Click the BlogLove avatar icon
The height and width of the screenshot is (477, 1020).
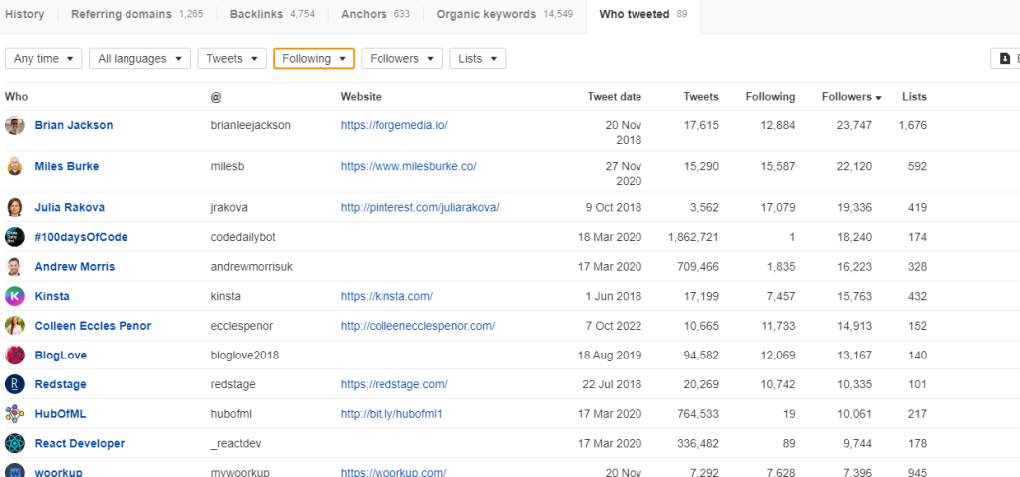pyautogui.click(x=14, y=356)
